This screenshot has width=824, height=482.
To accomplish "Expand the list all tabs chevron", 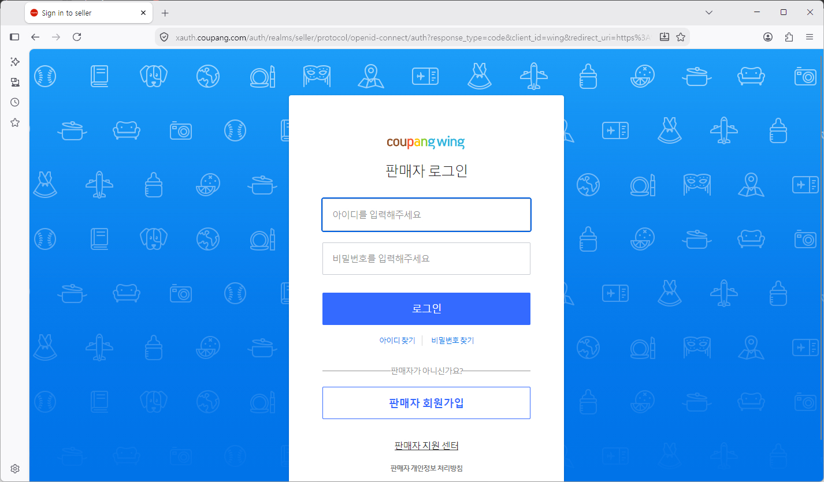I will tap(709, 12).
